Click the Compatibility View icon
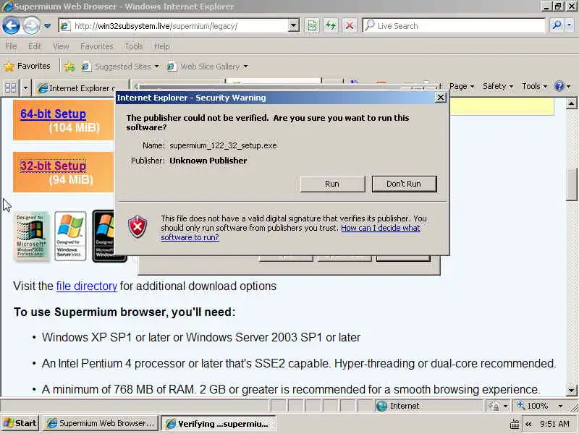Viewport: 579px width, 434px height. click(x=312, y=26)
